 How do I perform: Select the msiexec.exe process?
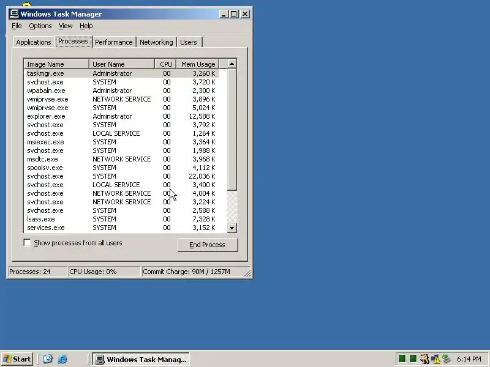click(121, 142)
